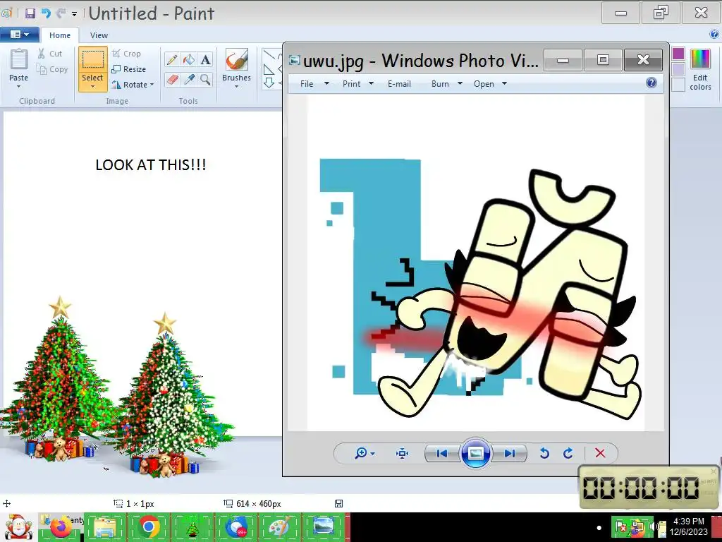
Task: Redo the action in Paint's title bar
Action: [x=61, y=13]
